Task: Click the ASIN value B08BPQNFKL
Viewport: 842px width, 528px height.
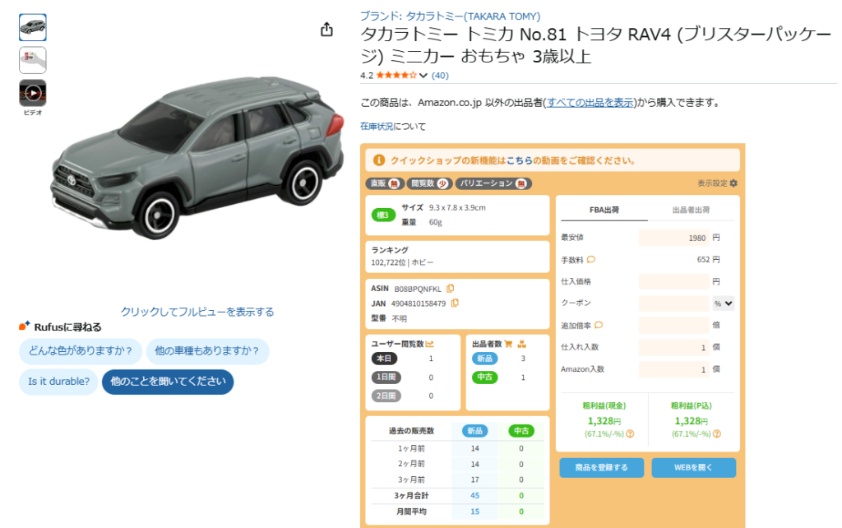Action: pyautogui.click(x=418, y=289)
